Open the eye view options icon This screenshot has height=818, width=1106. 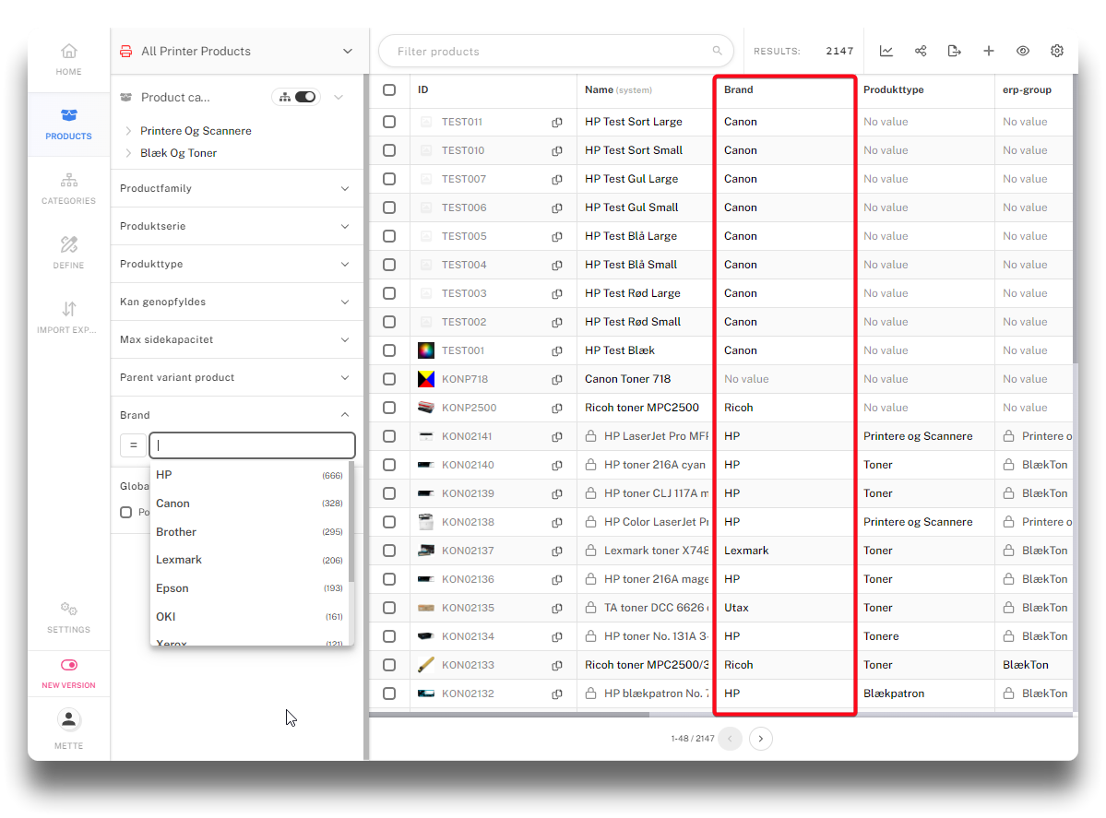(1023, 51)
